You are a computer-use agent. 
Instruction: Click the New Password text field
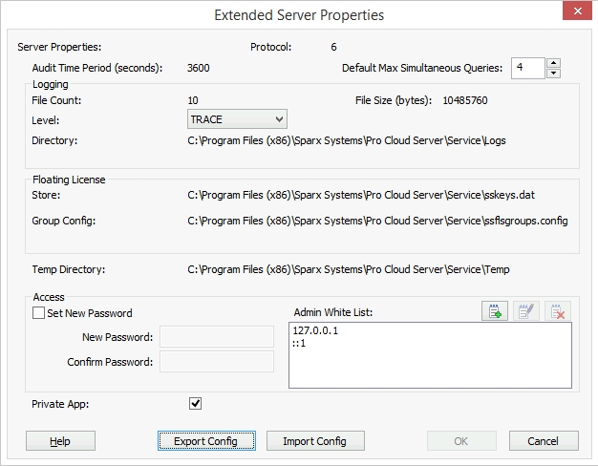pyautogui.click(x=217, y=337)
